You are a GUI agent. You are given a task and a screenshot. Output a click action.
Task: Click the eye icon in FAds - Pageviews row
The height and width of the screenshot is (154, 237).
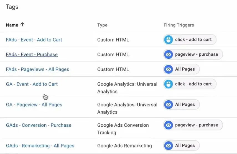[168, 69]
